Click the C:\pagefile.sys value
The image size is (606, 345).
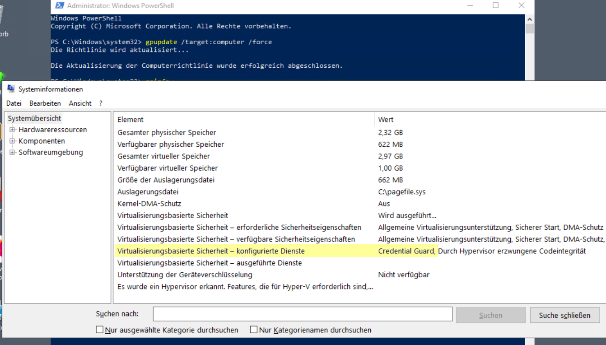(x=402, y=192)
